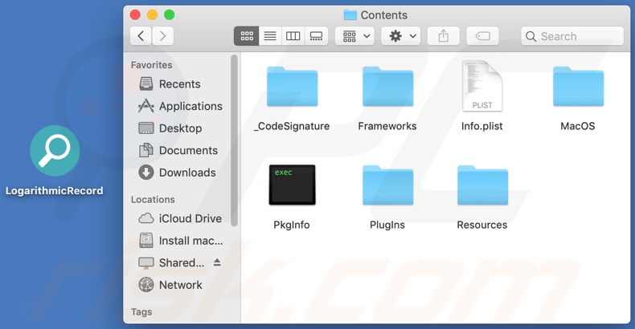Select the MacOS folder icon

click(x=578, y=87)
